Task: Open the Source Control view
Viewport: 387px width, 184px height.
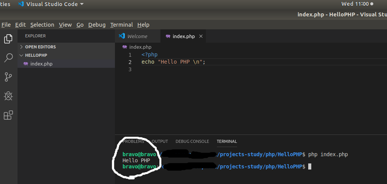Action: 8,77
